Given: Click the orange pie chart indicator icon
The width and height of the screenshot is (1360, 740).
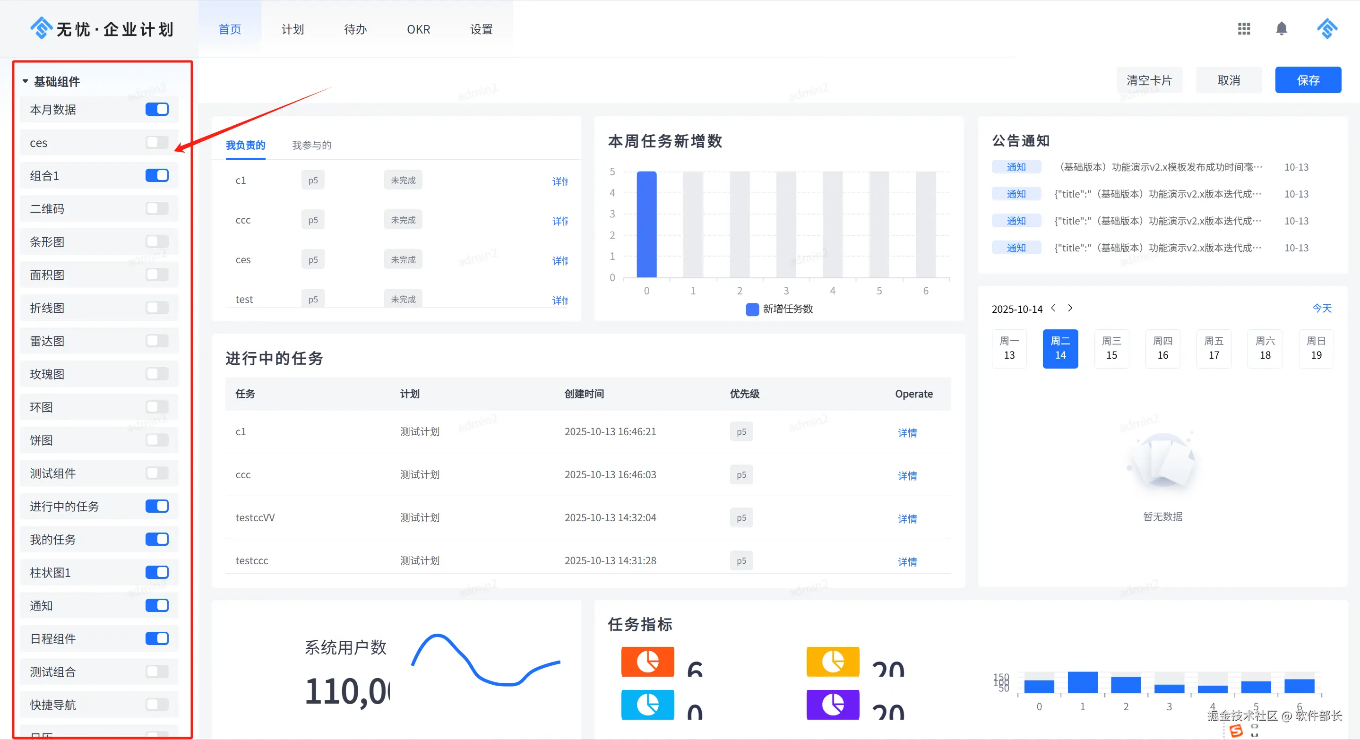Looking at the screenshot, I should click(x=647, y=662).
